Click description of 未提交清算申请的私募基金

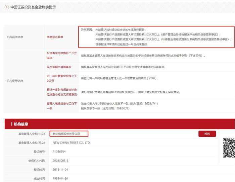[x=123, y=67]
